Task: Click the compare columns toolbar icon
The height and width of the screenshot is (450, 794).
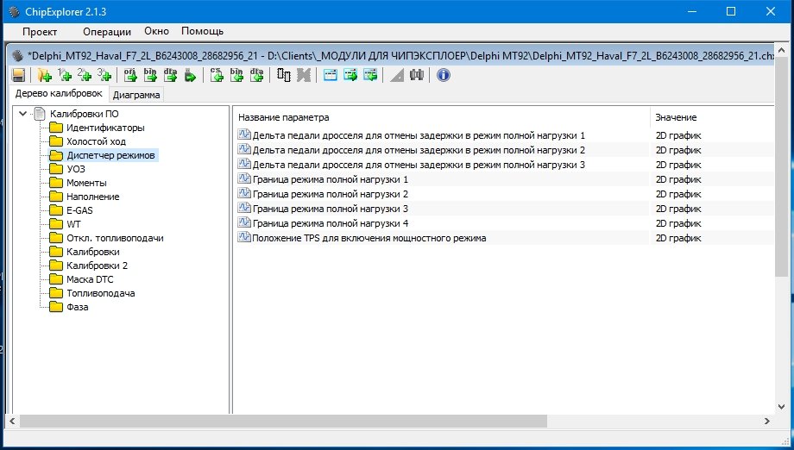Action: coord(284,75)
